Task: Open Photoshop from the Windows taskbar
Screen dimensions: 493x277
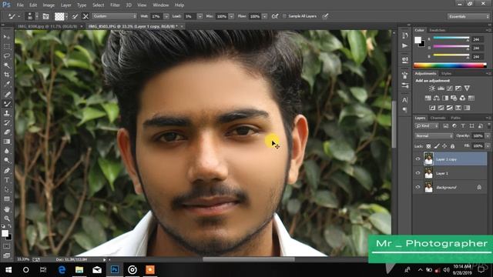Action: [115, 270]
